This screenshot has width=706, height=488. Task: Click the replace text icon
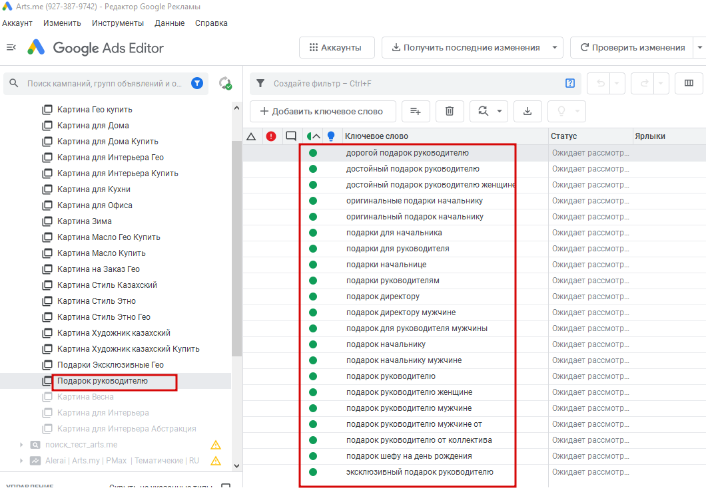point(483,111)
